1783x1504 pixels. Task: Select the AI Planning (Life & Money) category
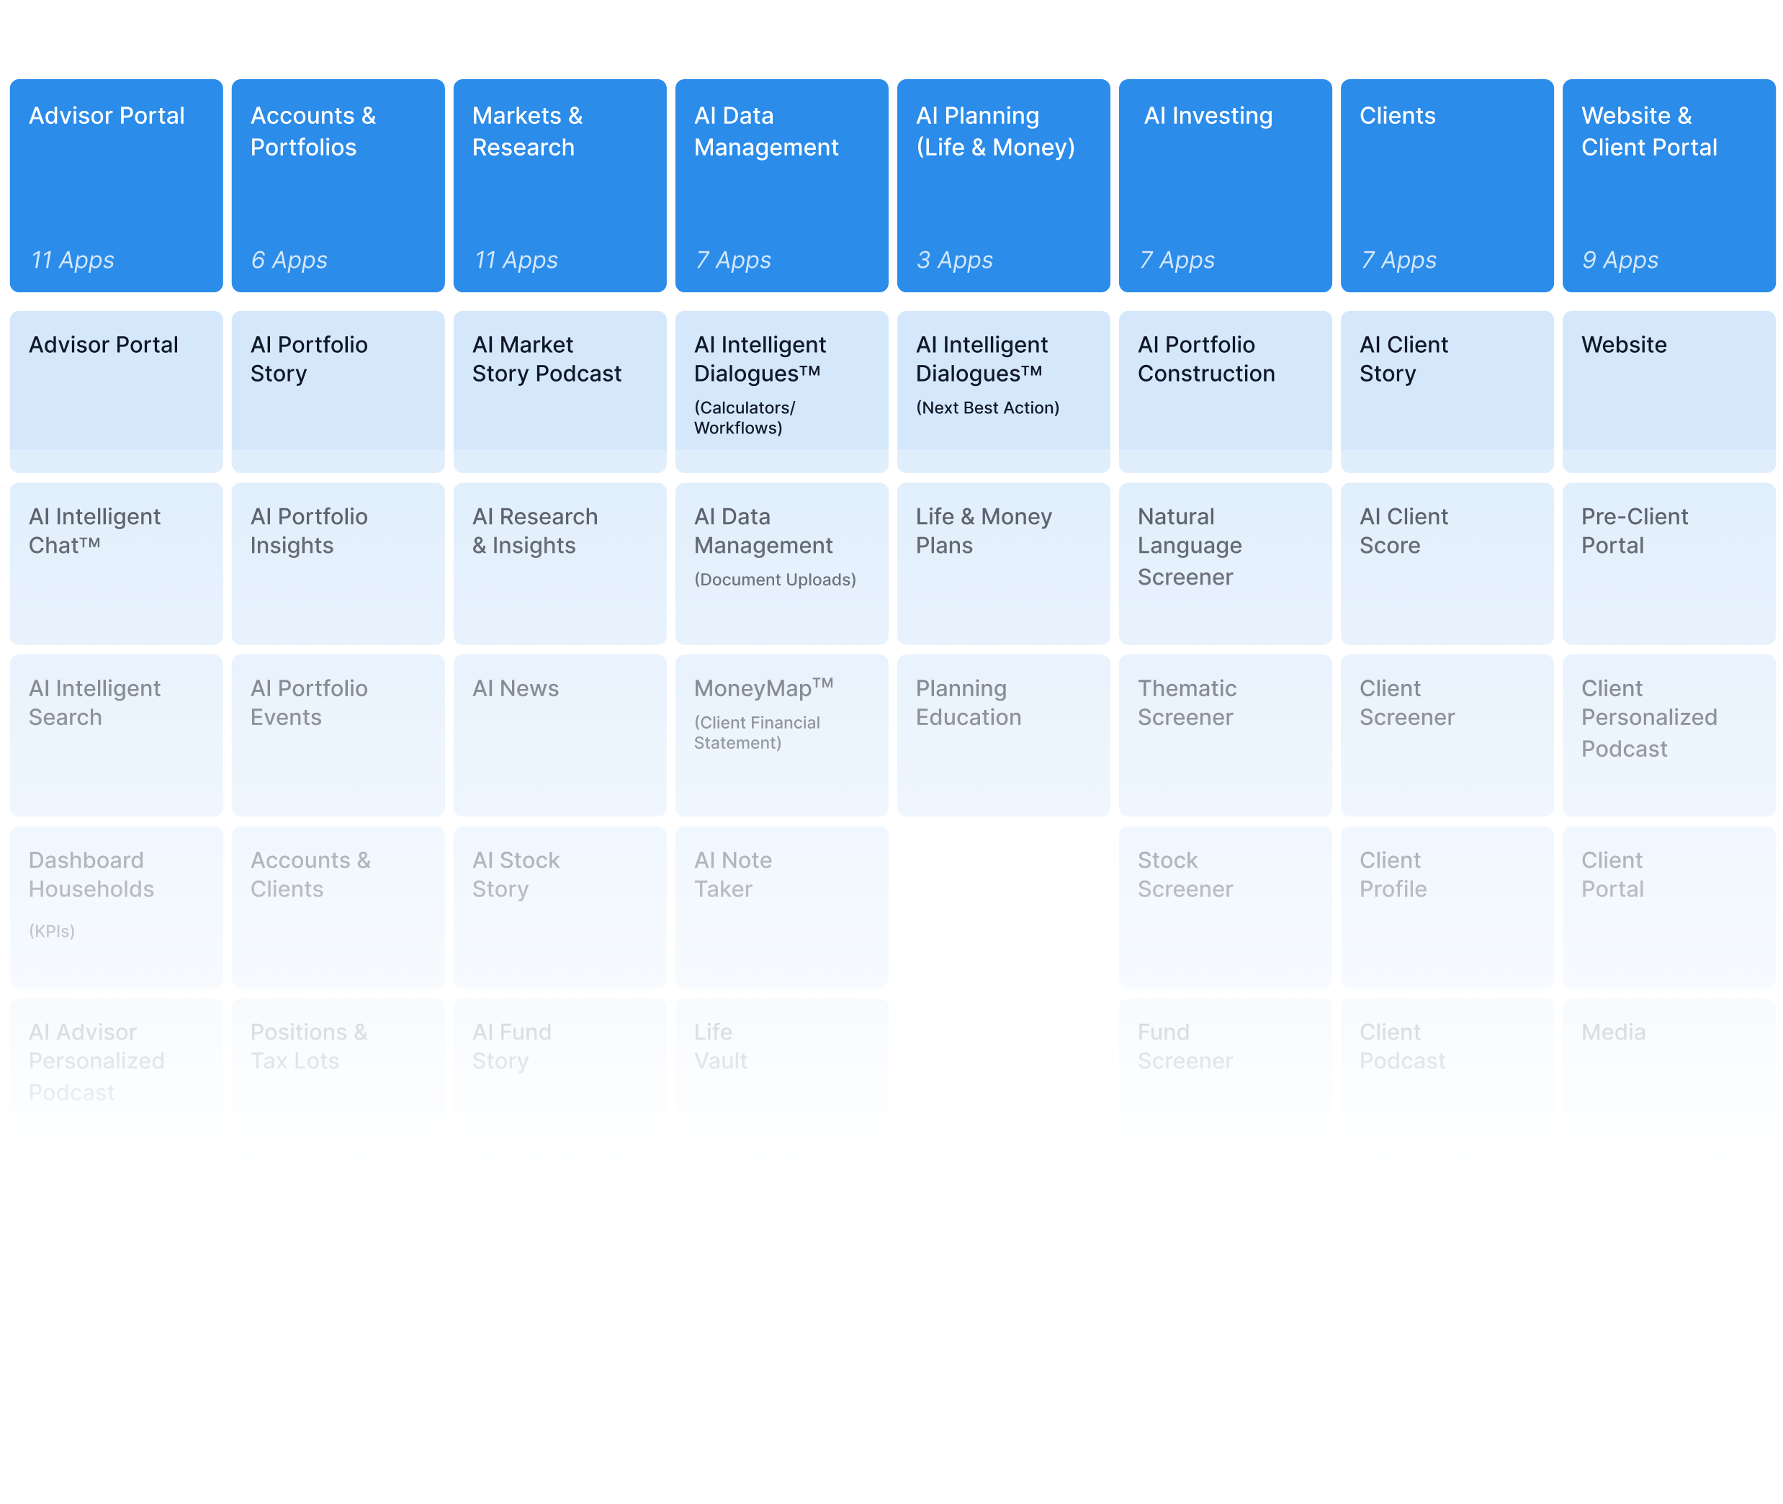tap(1003, 186)
